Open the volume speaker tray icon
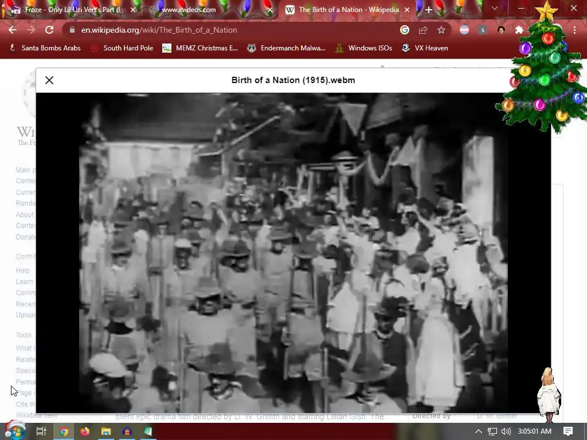The width and height of the screenshot is (587, 440). pos(506,431)
